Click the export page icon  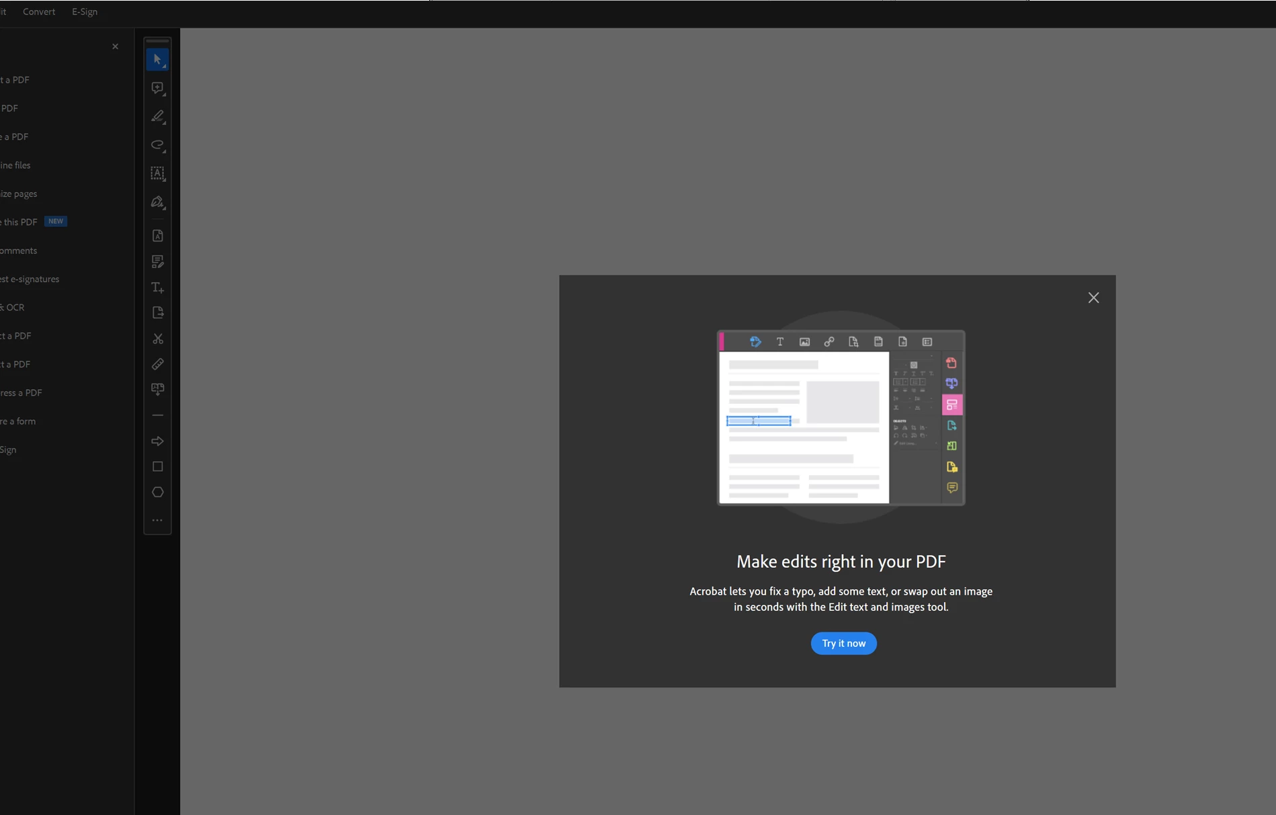pos(157,312)
